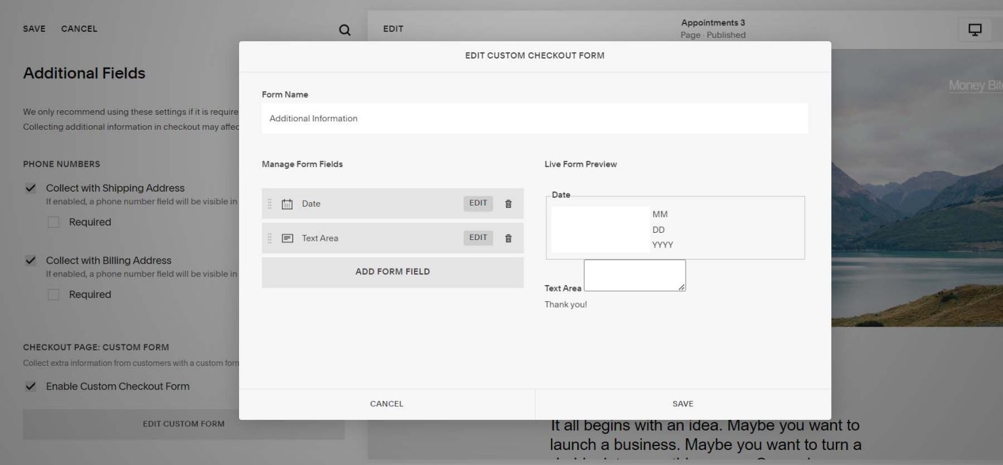The height and width of the screenshot is (465, 1003).
Task: Click the text area icon beside Text Area
Action: click(287, 237)
